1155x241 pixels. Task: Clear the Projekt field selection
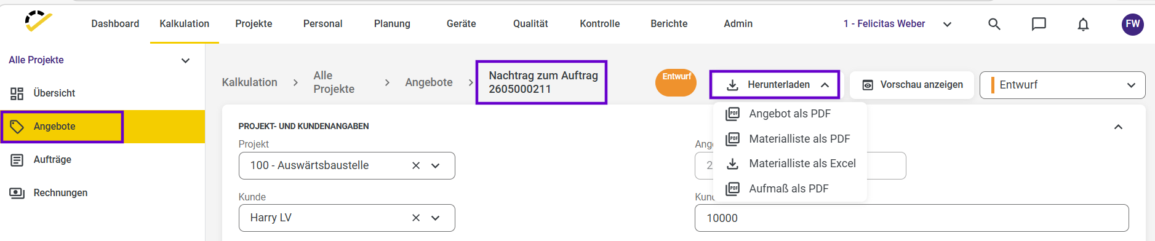[416, 165]
